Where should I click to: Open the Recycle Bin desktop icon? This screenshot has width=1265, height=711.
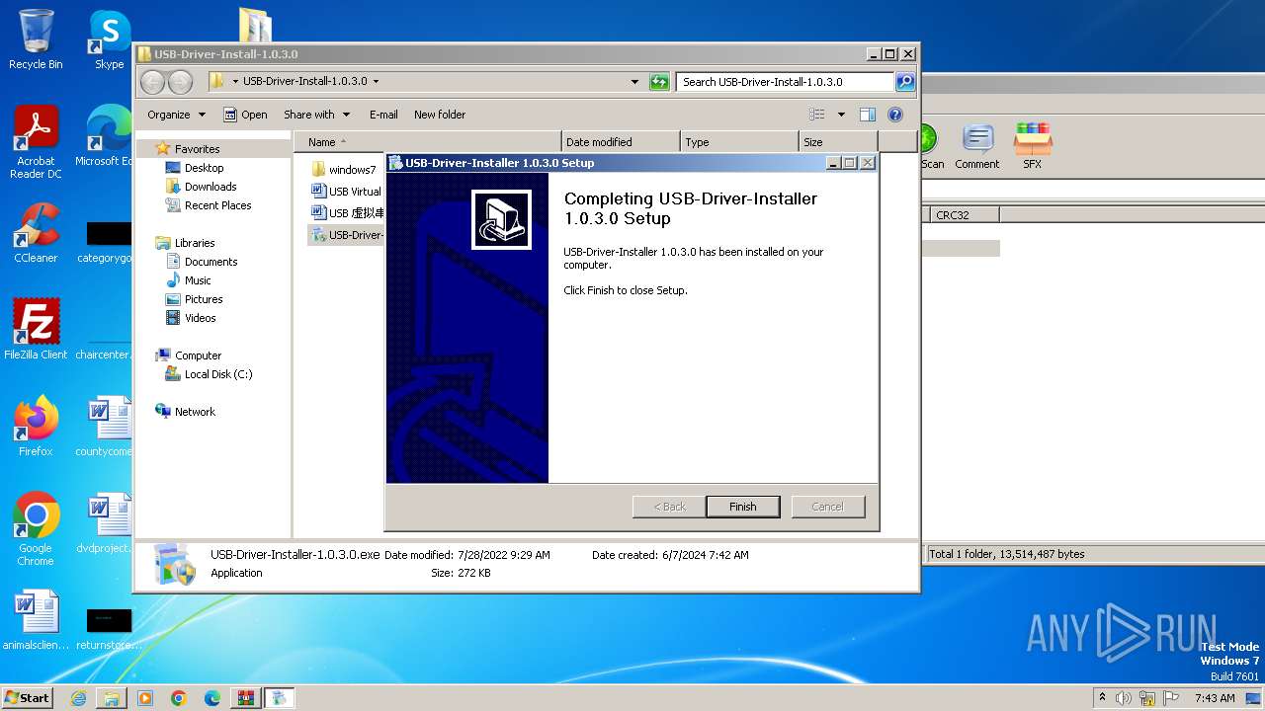[x=36, y=39]
